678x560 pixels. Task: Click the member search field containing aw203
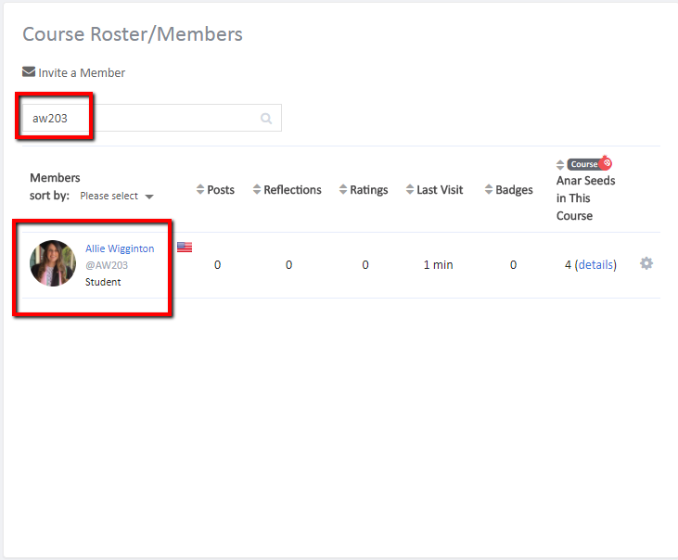click(152, 118)
